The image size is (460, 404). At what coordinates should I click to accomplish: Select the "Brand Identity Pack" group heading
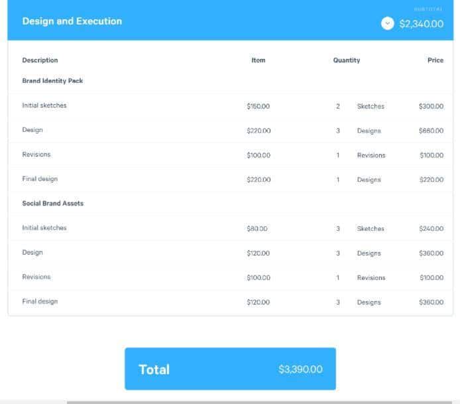[52, 81]
